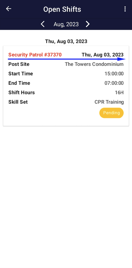Tap the back arrow icon
This screenshot has height=268, width=132.
[9, 9]
